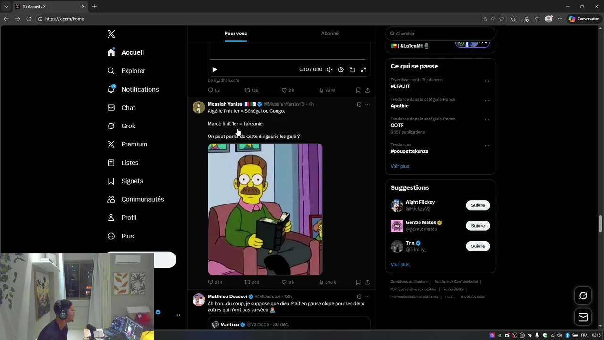Open Notifications in the sidebar

[133, 89]
